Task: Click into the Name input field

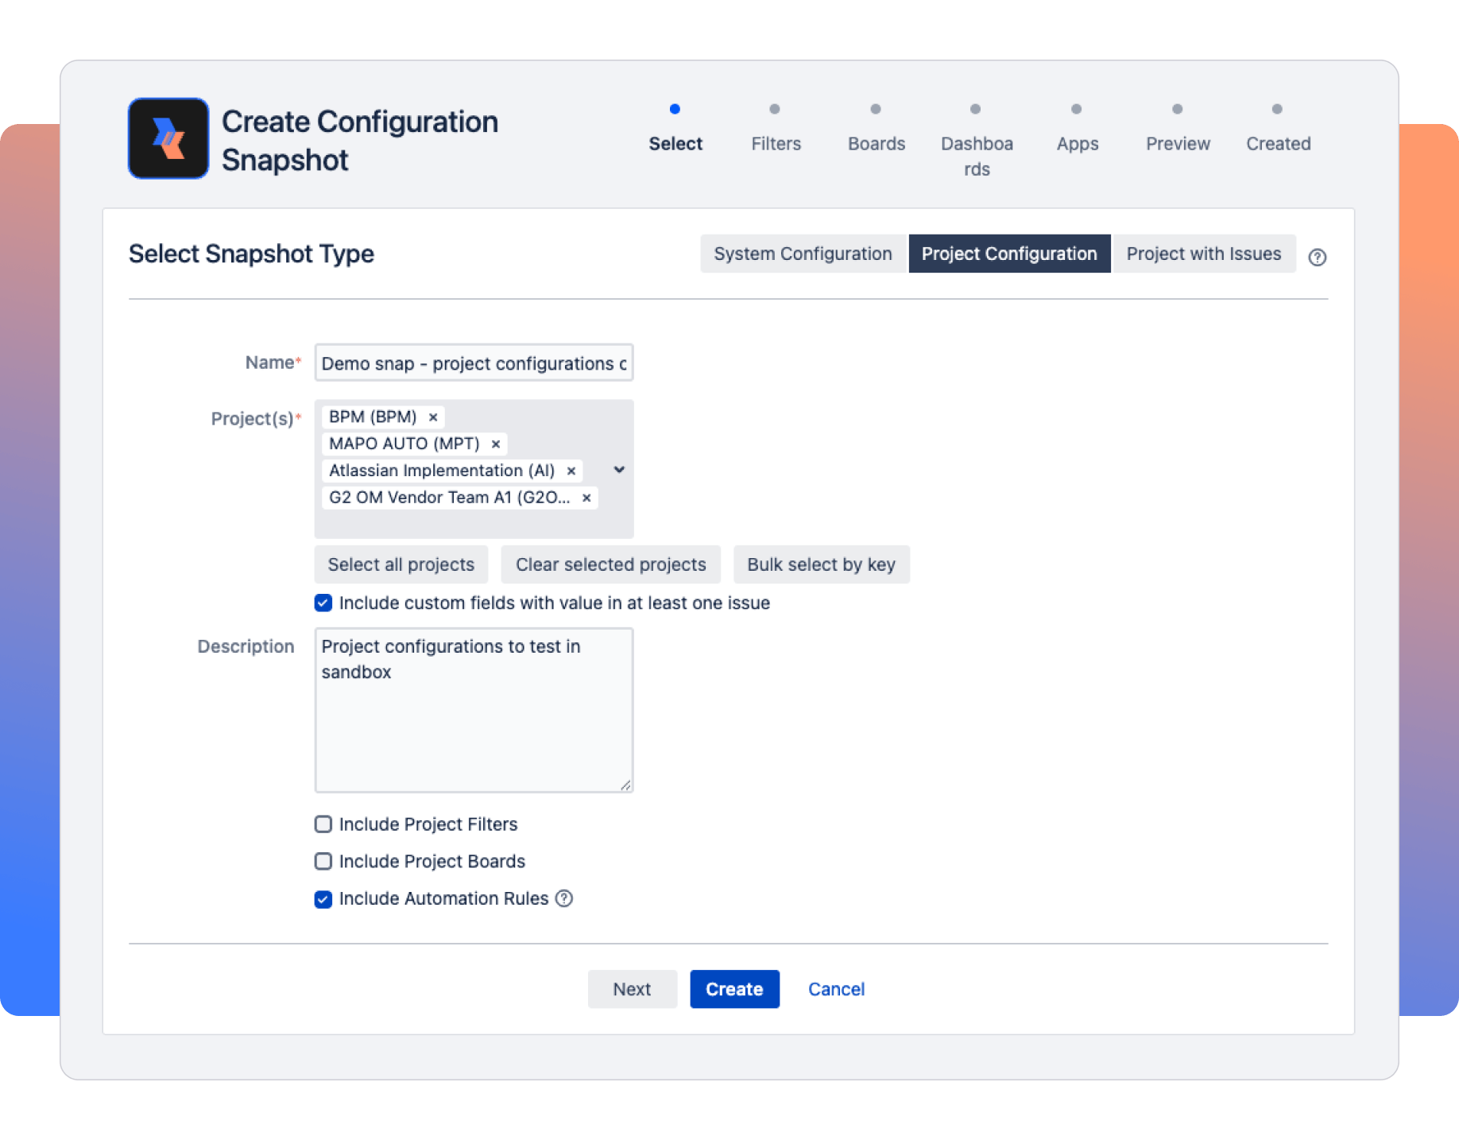Action: (x=474, y=363)
